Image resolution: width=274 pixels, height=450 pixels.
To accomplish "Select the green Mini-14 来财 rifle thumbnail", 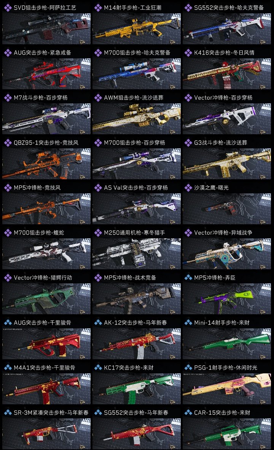I will click(227, 344).
